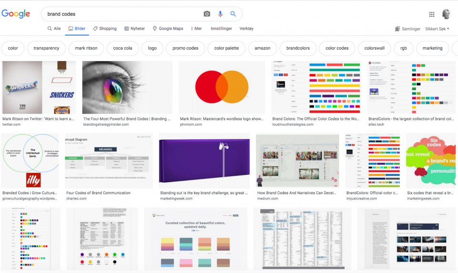The width and height of the screenshot is (458, 273).
Task: Select the Bilder tab
Action: pos(77,29)
